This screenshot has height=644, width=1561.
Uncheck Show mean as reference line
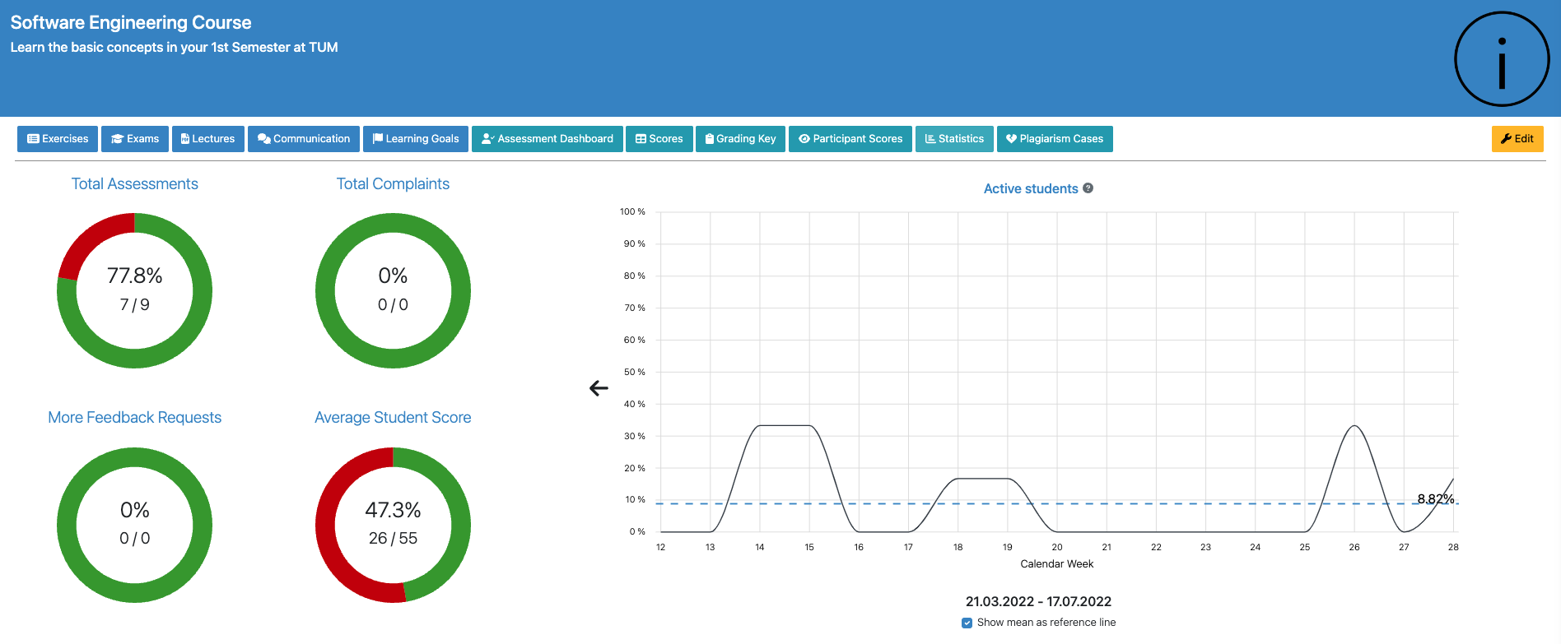pyautogui.click(x=967, y=623)
